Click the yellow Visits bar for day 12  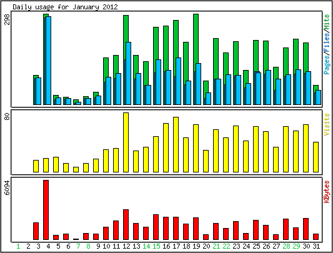126,142
